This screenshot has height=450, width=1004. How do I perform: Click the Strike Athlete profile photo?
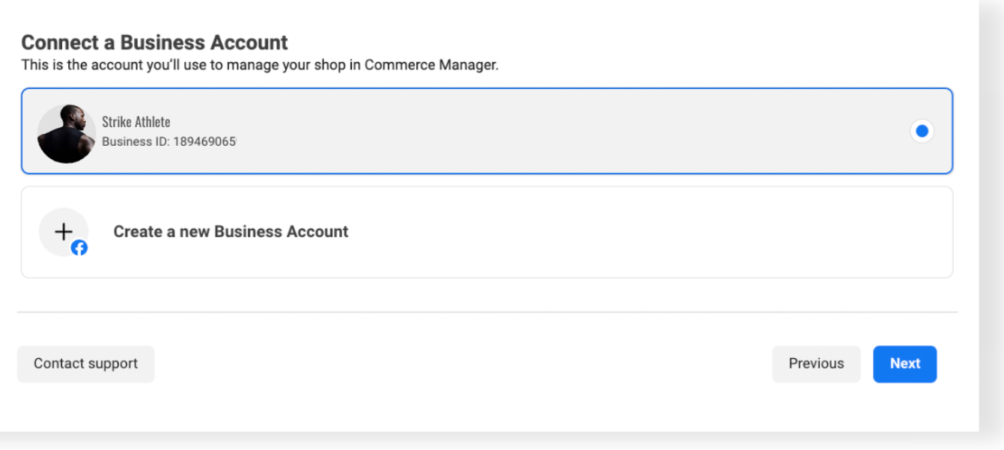(x=66, y=133)
